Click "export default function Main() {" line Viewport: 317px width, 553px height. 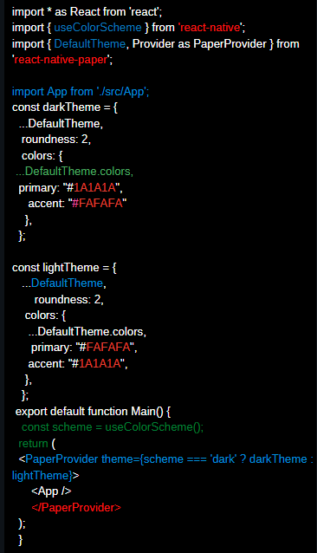[93, 412]
